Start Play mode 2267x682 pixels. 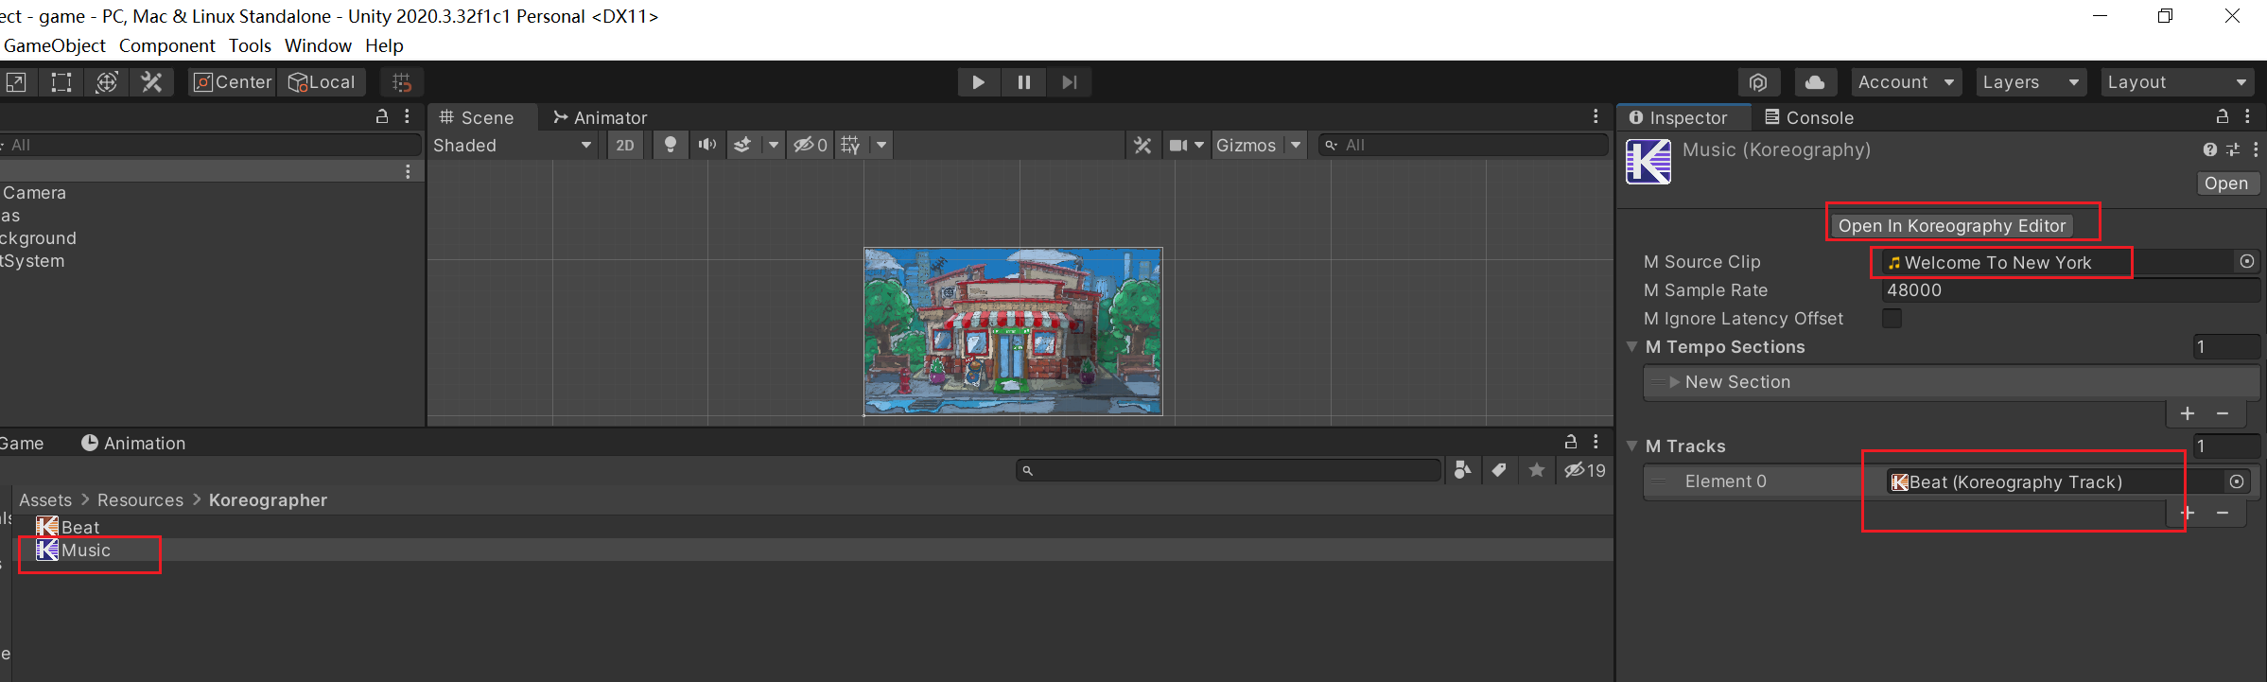[x=979, y=82]
